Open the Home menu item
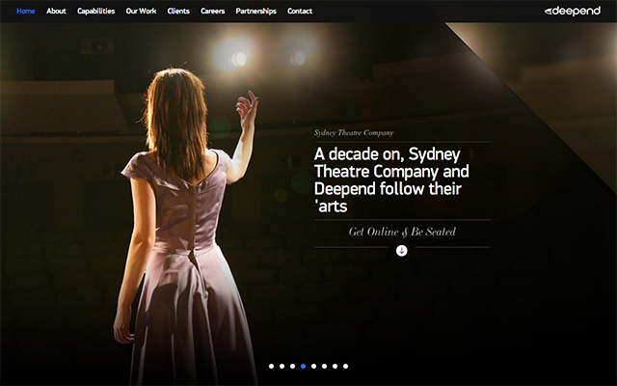This screenshot has width=617, height=386. 26,11
